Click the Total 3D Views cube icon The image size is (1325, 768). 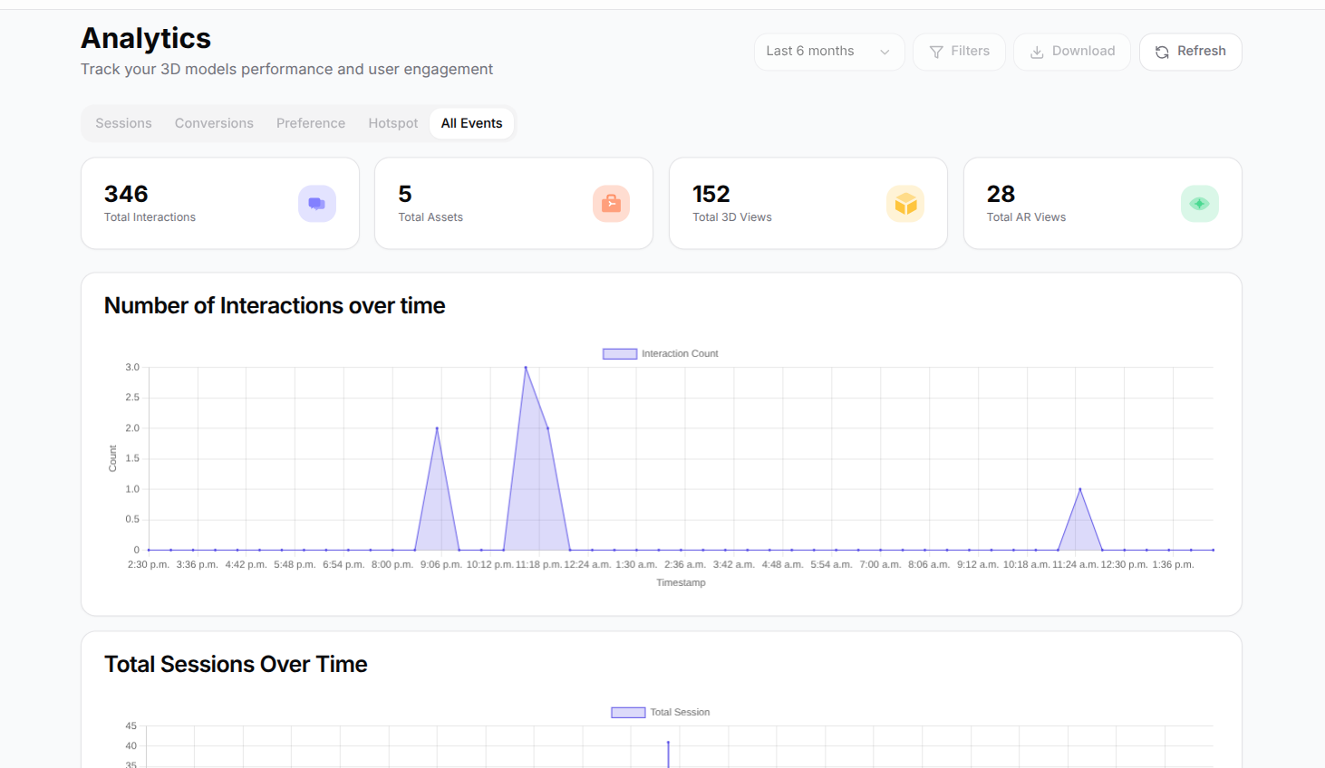[905, 204]
